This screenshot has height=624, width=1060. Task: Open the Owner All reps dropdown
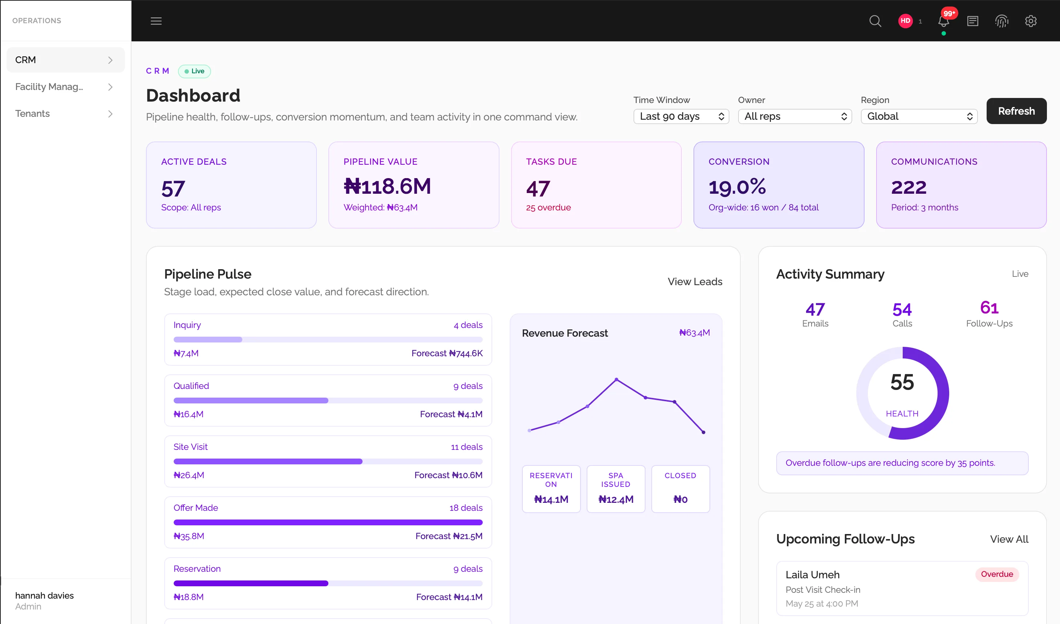point(795,116)
